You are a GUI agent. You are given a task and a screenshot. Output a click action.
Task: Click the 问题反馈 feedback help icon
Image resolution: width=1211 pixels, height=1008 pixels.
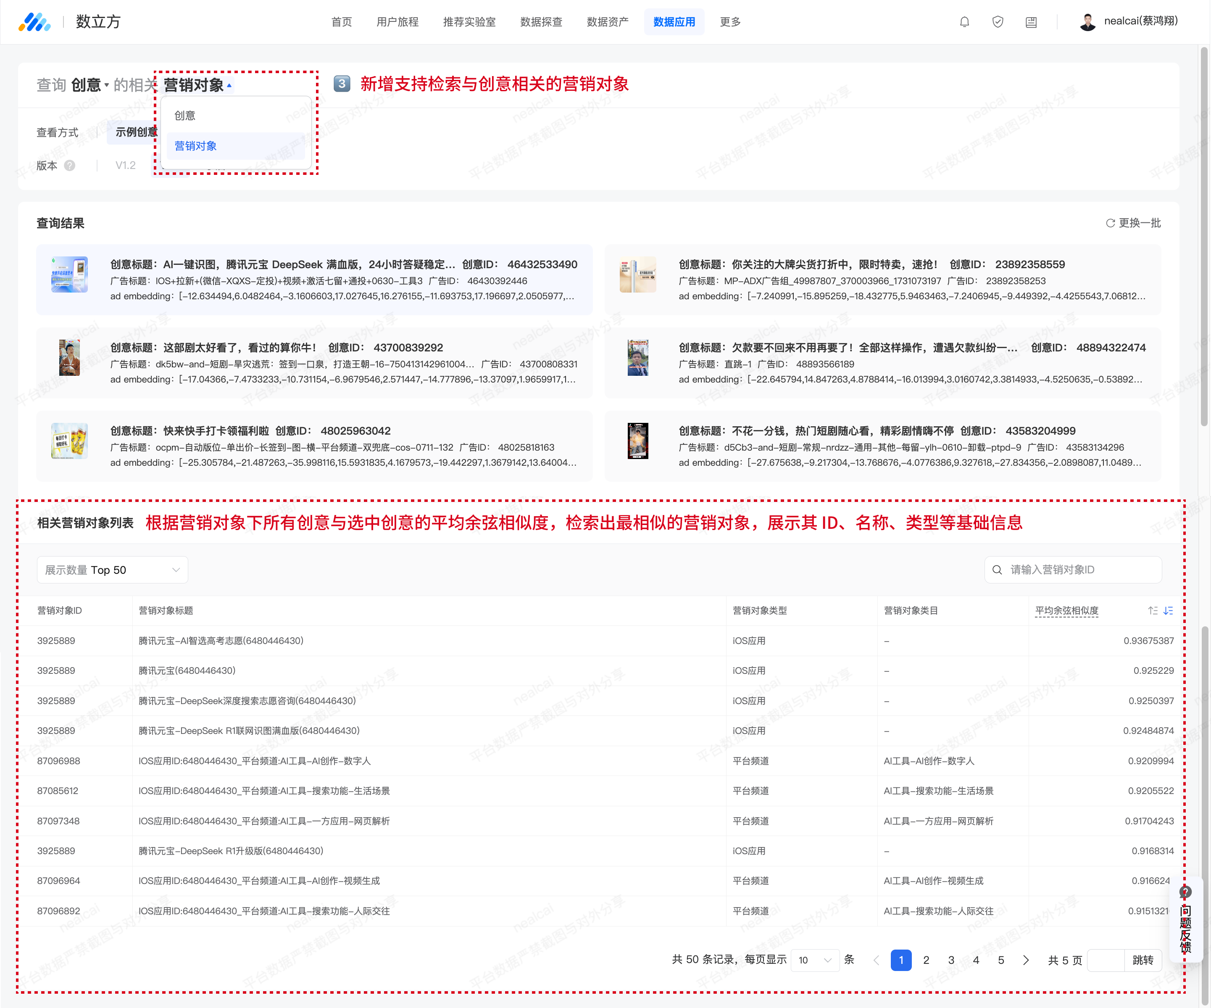1185,892
